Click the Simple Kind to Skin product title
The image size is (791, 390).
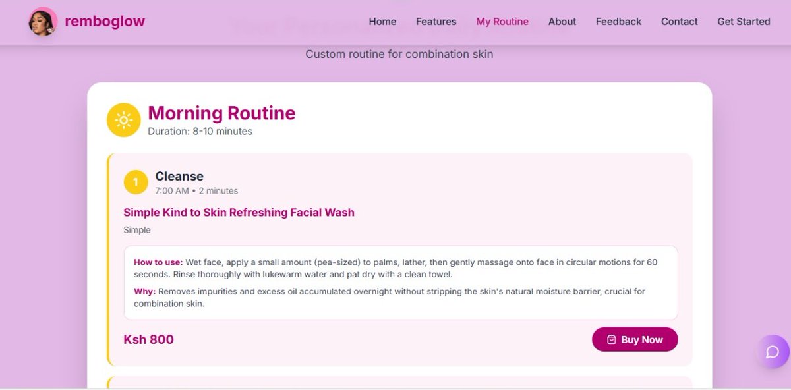pyautogui.click(x=239, y=213)
